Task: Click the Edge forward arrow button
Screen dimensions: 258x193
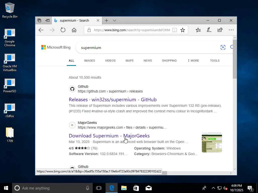Action: tap(52, 30)
